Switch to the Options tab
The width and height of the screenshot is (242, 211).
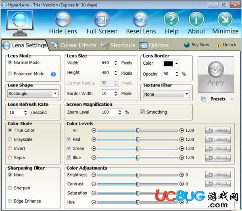[154, 45]
